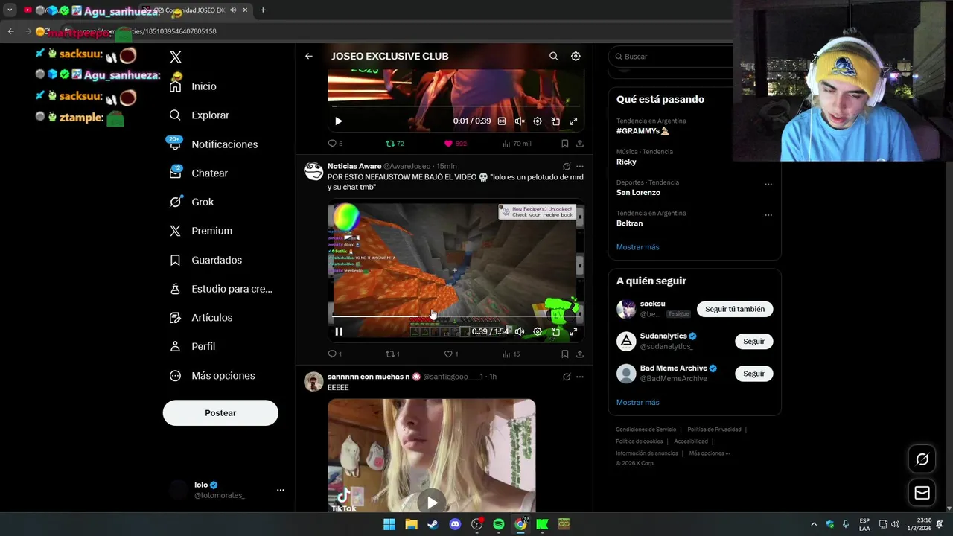The width and height of the screenshot is (953, 536).
Task: Go back from JOSEO EXCLUSIVE CLUB
Action: click(x=309, y=56)
